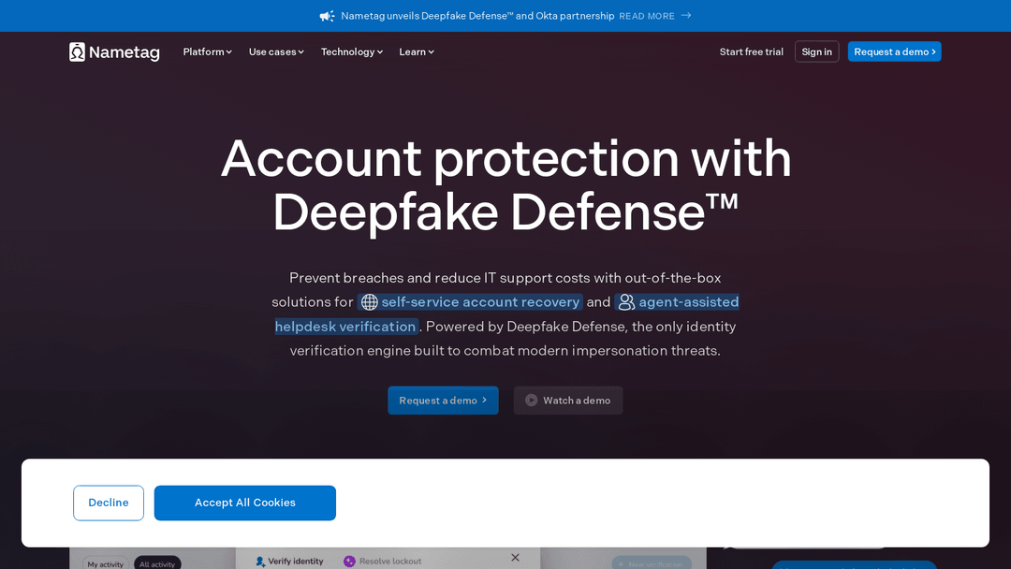Click Request a demo in header
Image resolution: width=1011 pixels, height=569 pixels.
[x=894, y=51]
